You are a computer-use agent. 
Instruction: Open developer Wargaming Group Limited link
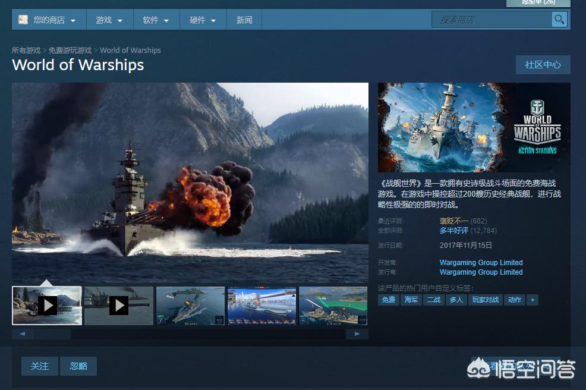[x=481, y=263]
